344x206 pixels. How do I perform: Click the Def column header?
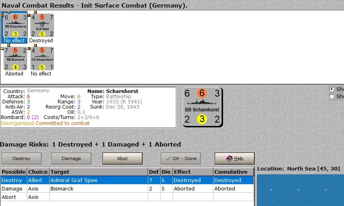[x=154, y=172]
